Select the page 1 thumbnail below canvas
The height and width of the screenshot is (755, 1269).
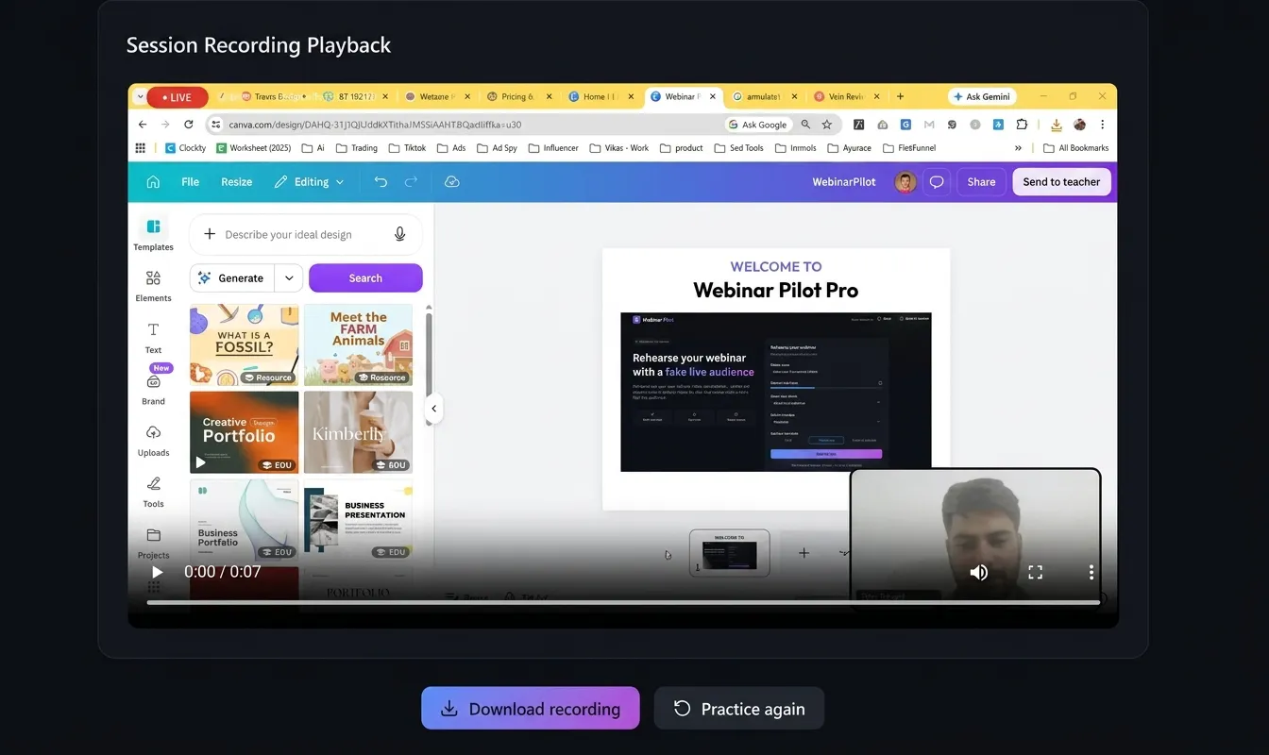point(729,553)
